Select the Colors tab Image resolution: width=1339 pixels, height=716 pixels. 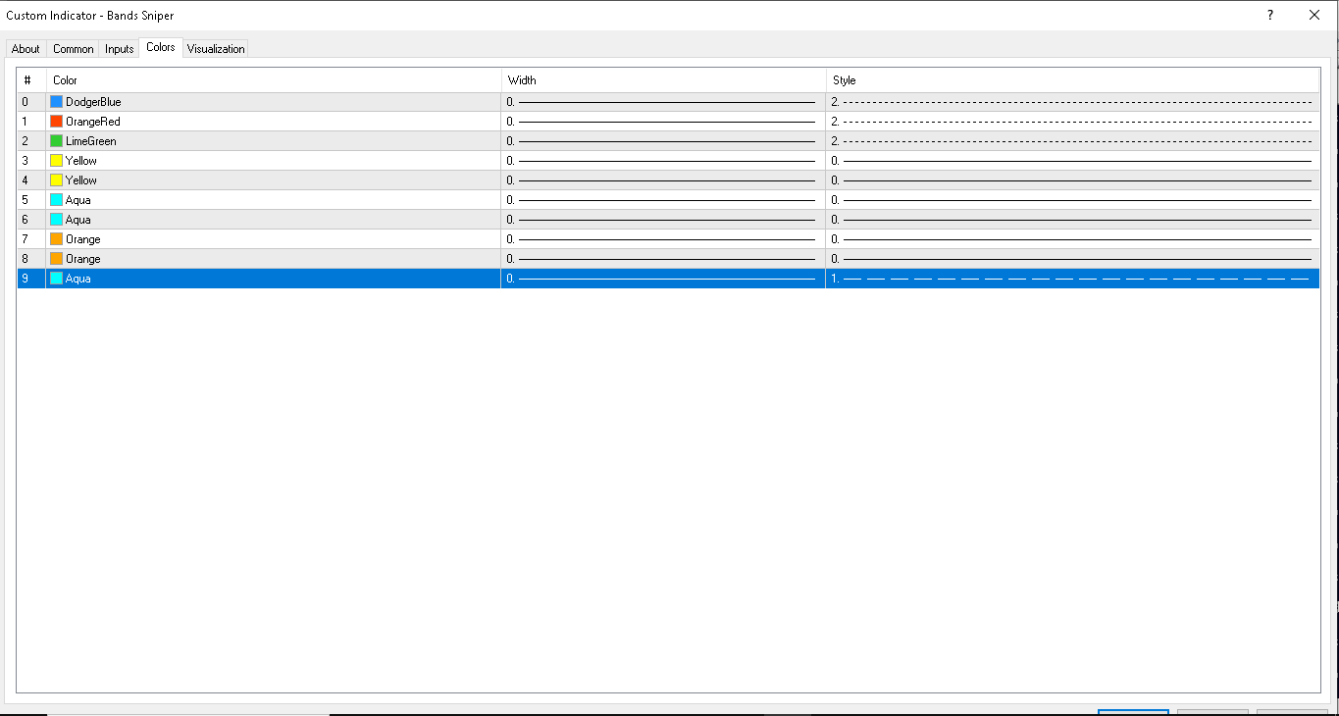click(x=161, y=47)
